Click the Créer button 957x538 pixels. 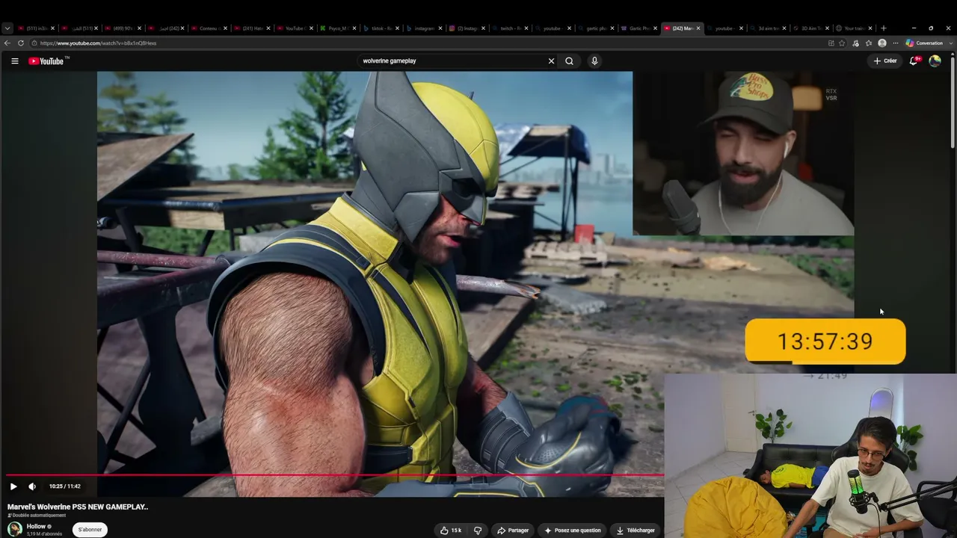[x=885, y=61]
